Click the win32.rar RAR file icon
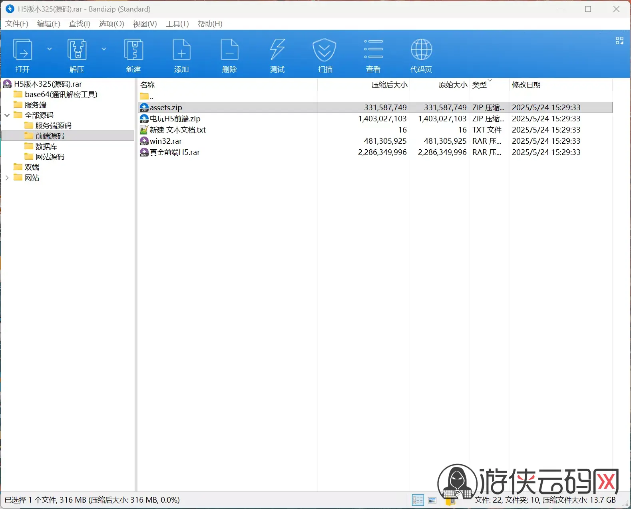 click(144, 141)
